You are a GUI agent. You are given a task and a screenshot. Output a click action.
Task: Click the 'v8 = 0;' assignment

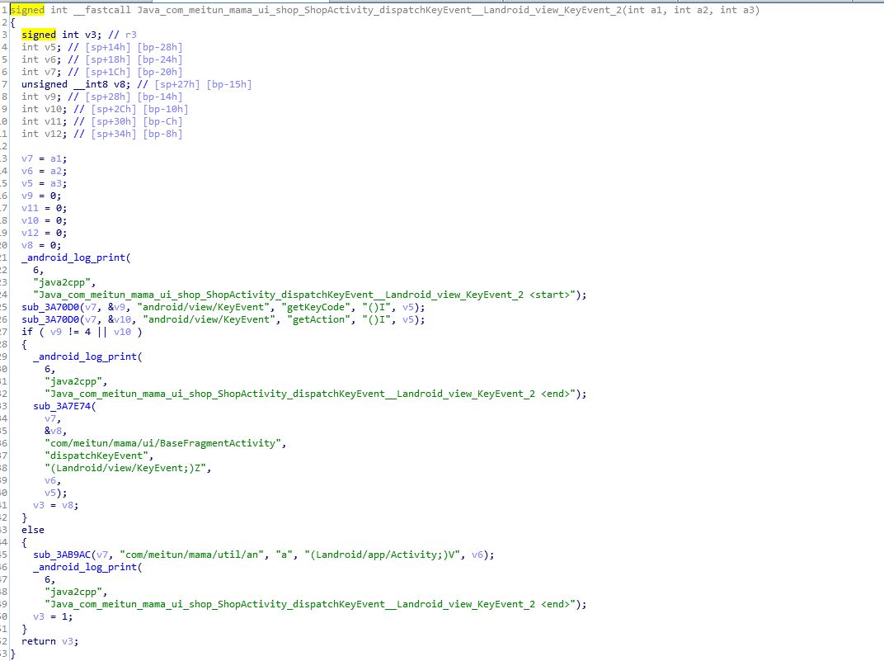[41, 245]
